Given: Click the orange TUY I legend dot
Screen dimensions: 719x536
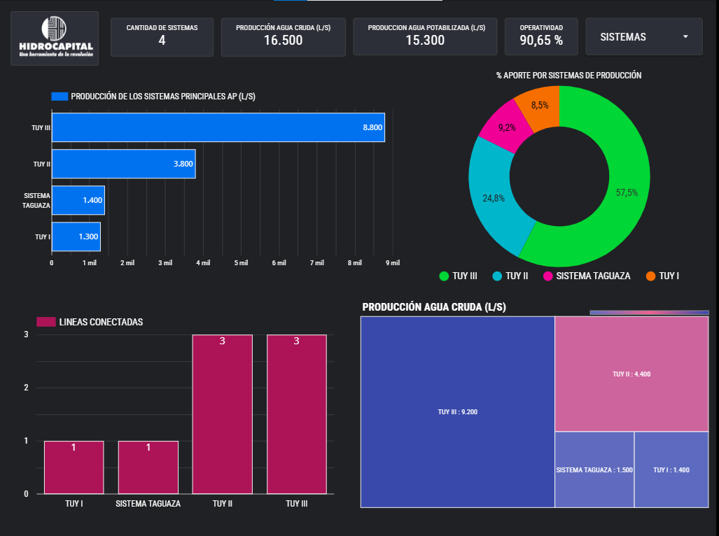Looking at the screenshot, I should (650, 276).
